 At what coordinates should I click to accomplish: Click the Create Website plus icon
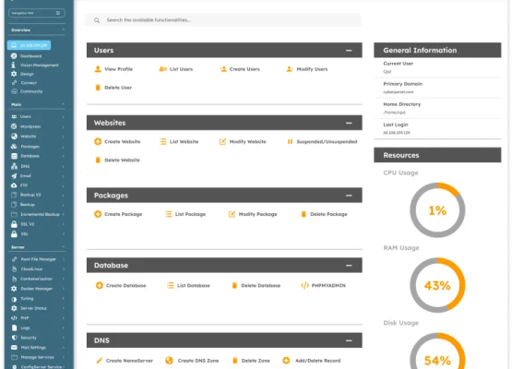click(98, 141)
